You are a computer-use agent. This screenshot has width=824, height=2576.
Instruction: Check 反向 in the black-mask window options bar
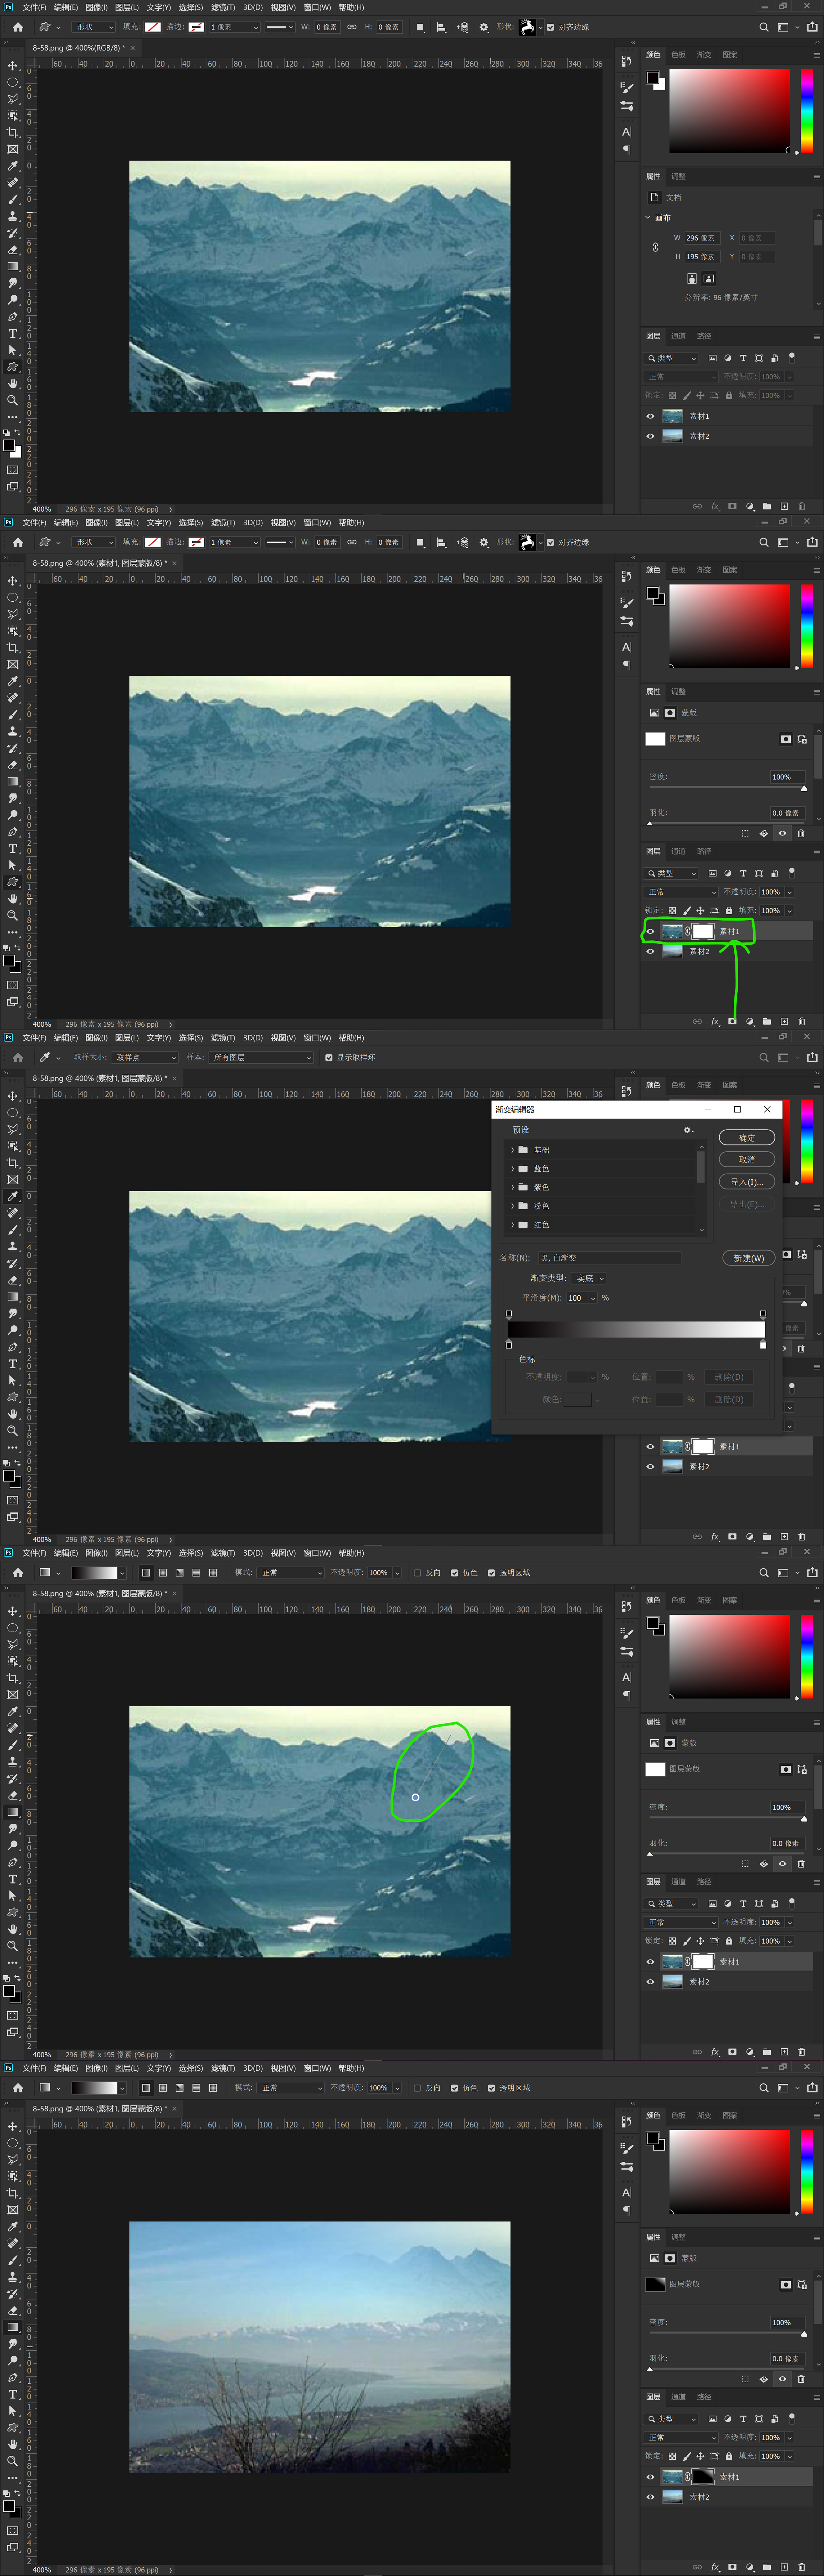tap(417, 2088)
